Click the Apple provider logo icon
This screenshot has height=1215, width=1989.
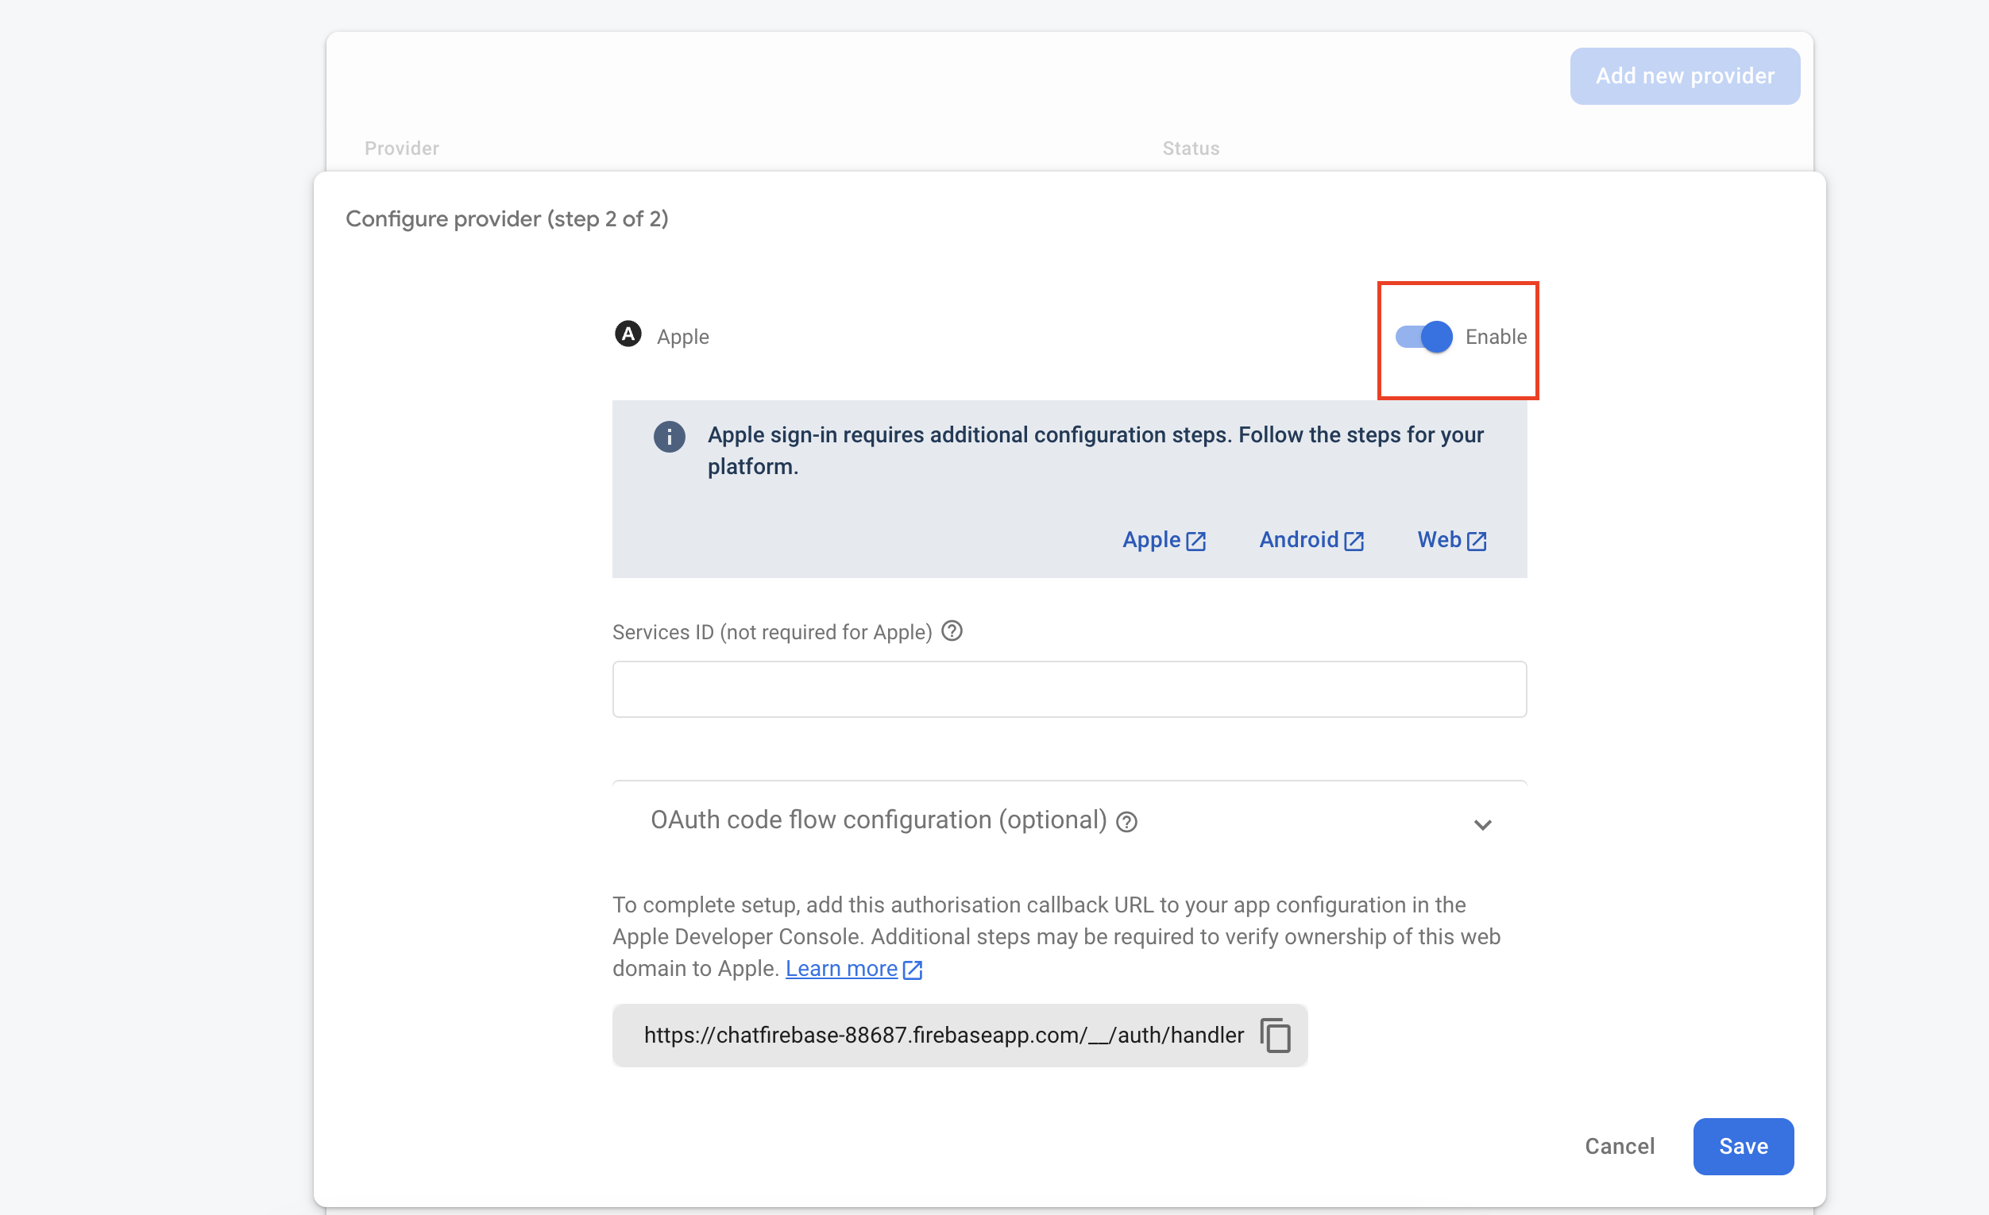pyautogui.click(x=628, y=334)
